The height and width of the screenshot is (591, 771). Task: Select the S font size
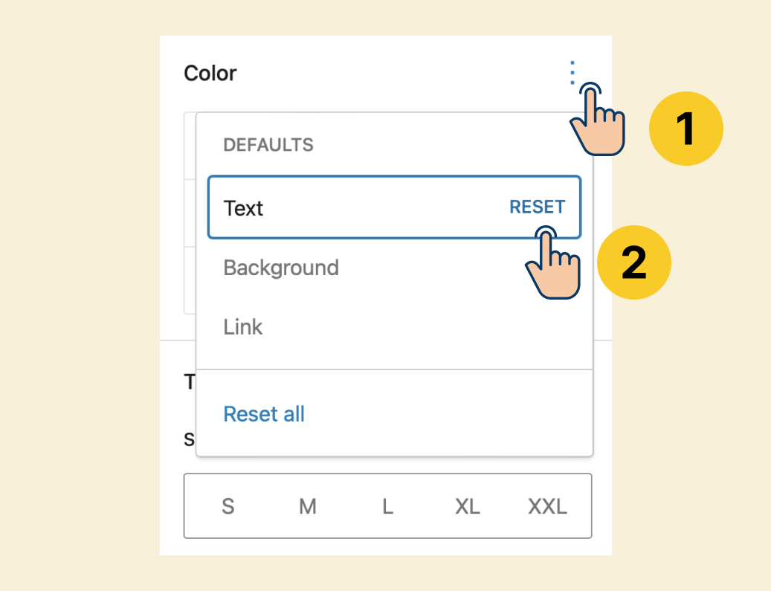click(x=228, y=506)
